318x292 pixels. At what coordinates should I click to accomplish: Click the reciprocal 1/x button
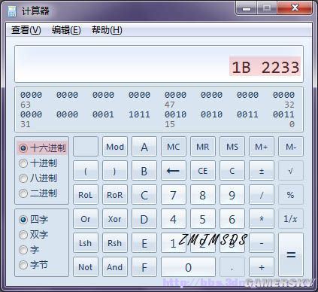click(291, 219)
